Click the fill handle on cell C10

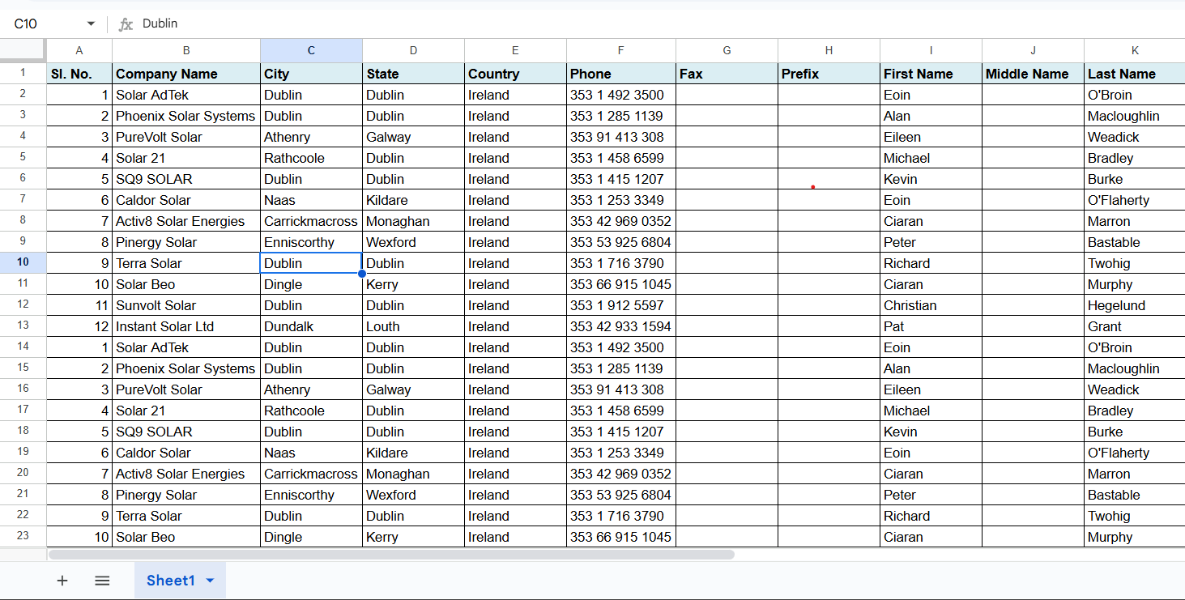pyautogui.click(x=362, y=274)
